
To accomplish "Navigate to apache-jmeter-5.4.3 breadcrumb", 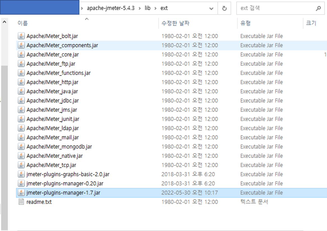I will [x=111, y=8].
